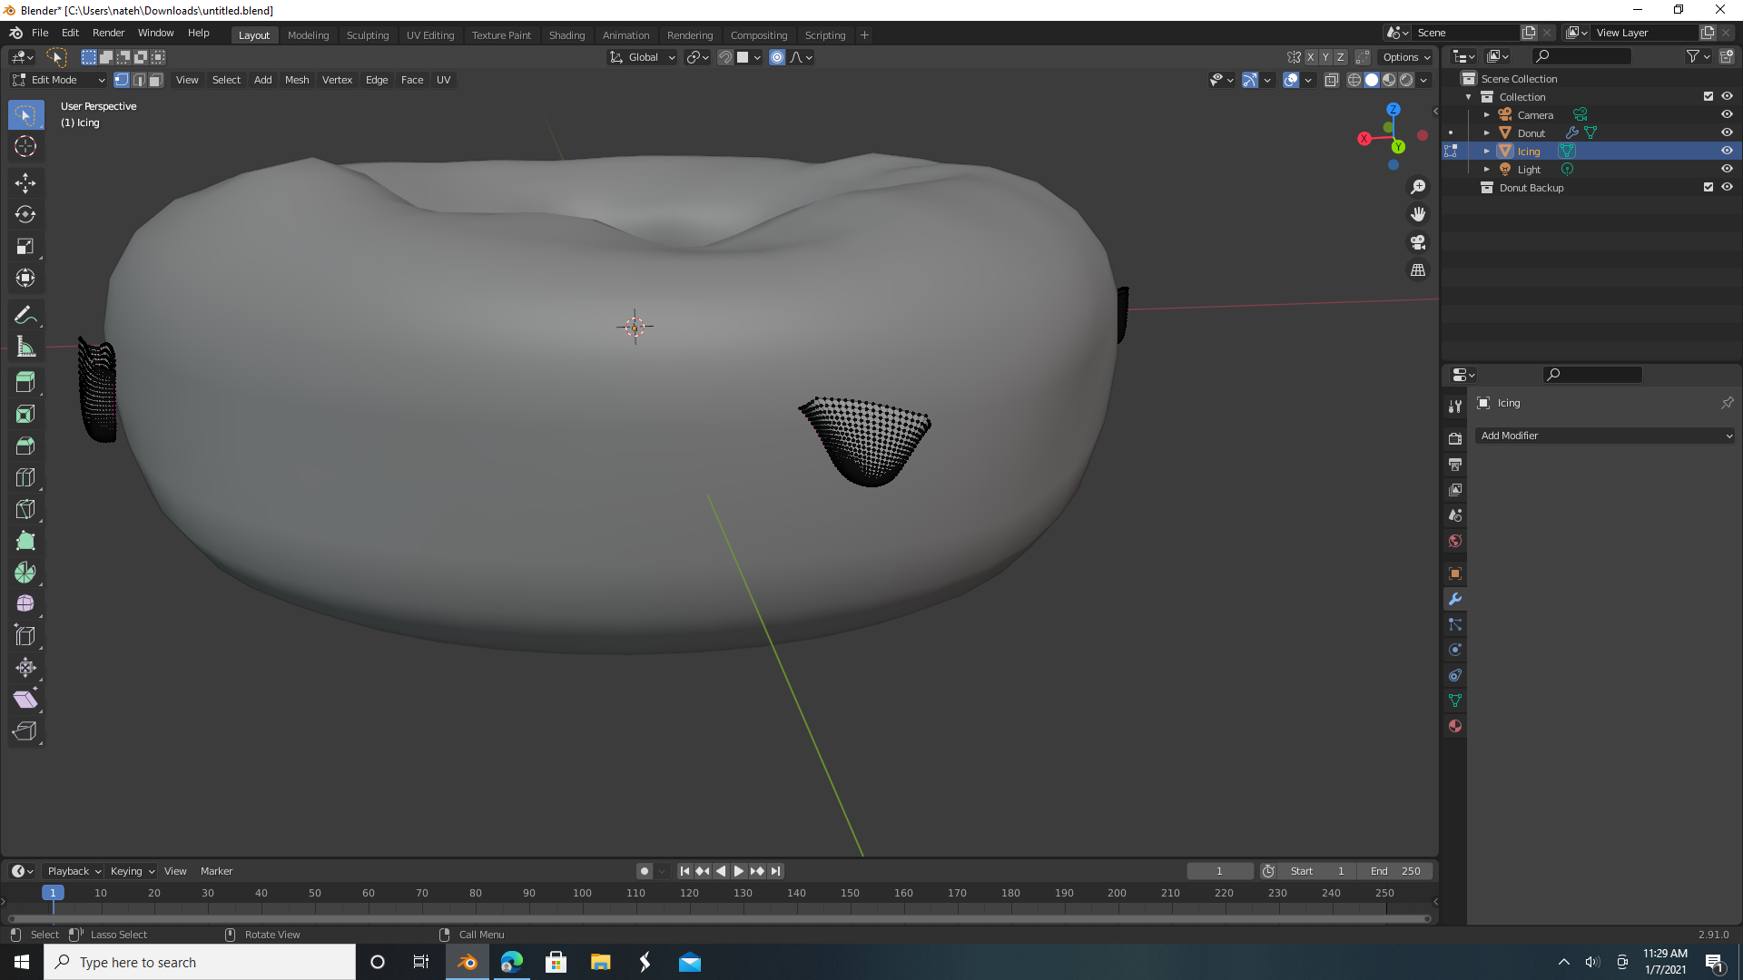Select the Loop Cut tool
1743x980 pixels.
[25, 478]
